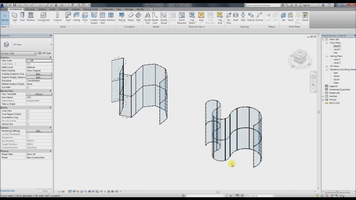Click the Edit Type button
This screenshot has width=356, height=200.
click(44, 53)
